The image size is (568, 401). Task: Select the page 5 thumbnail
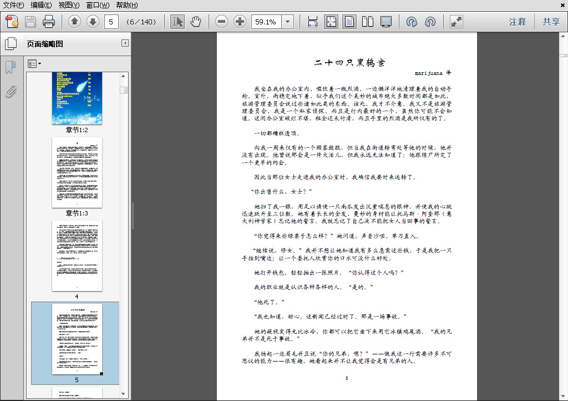[77, 339]
